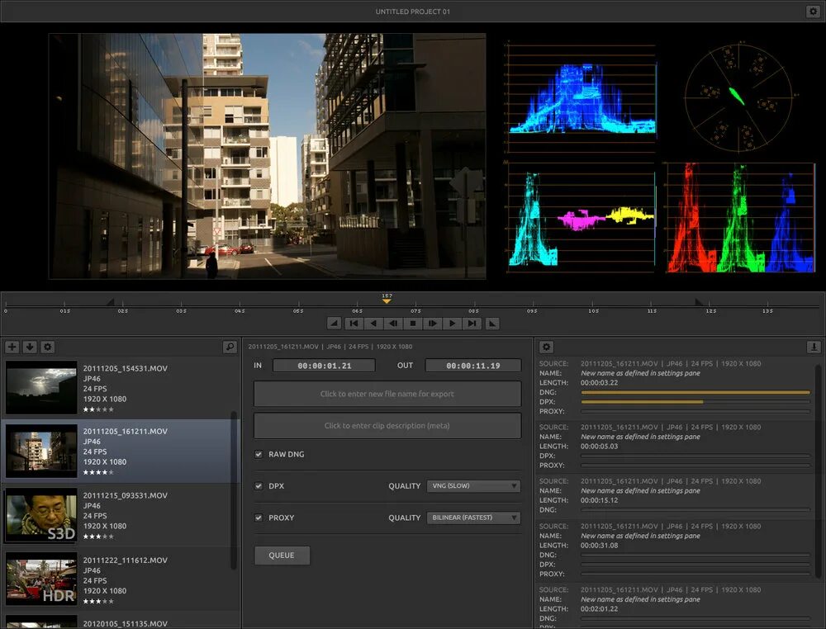
Task: Click PROXY progress bar of 00:00:03.22 job
Action: (695, 411)
